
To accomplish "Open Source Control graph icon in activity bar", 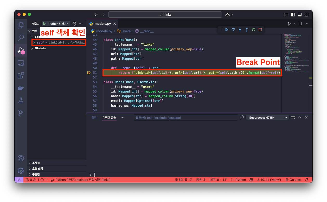I will (x=21, y=113).
